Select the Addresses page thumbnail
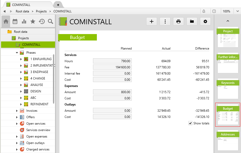Viewport: 241px width, 153px height. 228,141
